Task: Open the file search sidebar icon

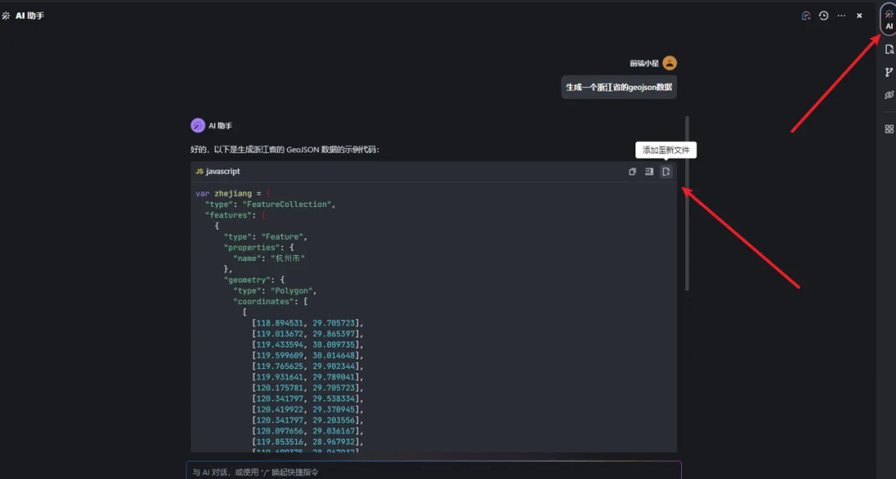Action: click(x=889, y=50)
